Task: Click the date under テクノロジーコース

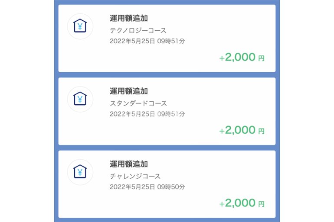Action: click(x=147, y=41)
